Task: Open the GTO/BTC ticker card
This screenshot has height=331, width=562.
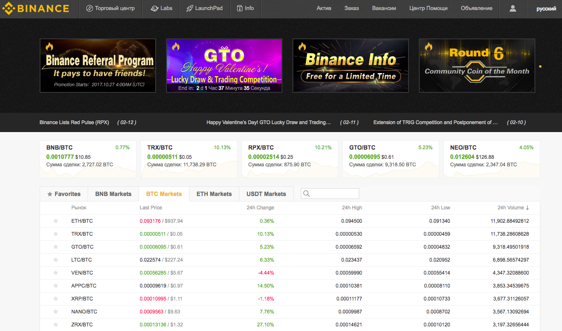Action: [x=391, y=159]
